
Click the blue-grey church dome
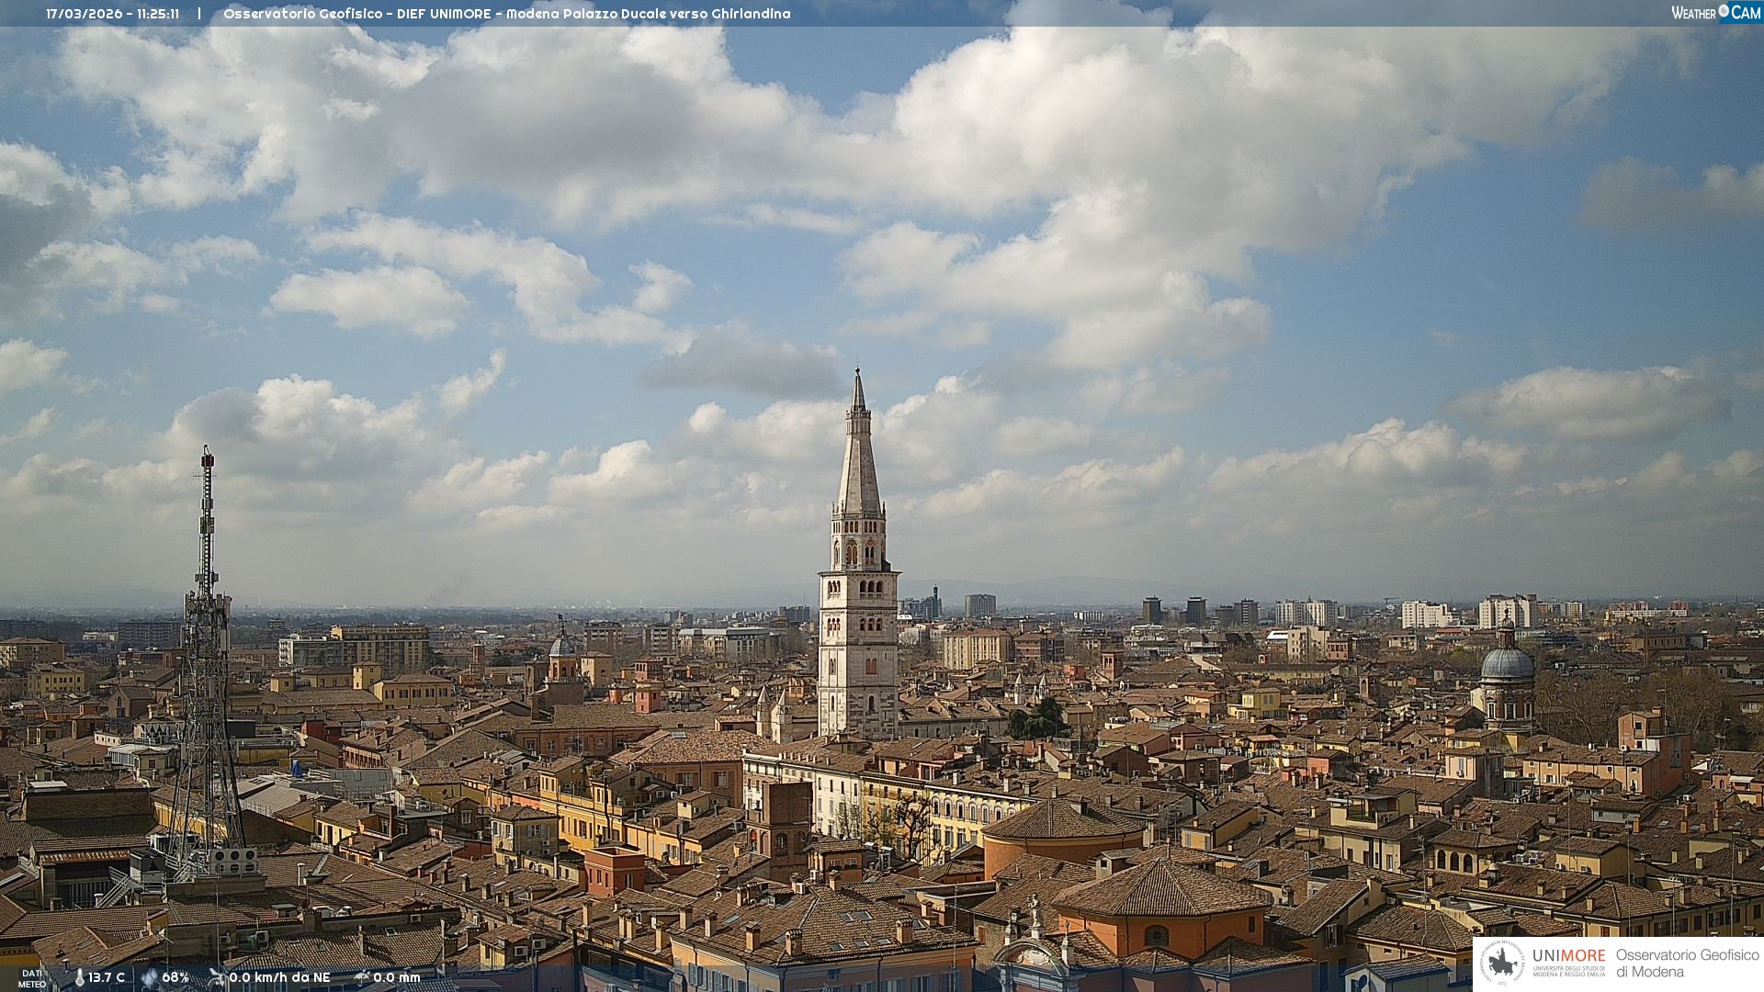point(1507,663)
